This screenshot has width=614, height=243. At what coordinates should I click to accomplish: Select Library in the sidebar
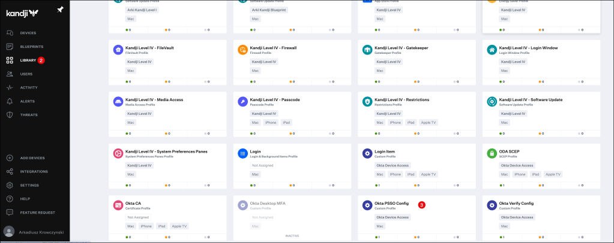pyautogui.click(x=28, y=60)
